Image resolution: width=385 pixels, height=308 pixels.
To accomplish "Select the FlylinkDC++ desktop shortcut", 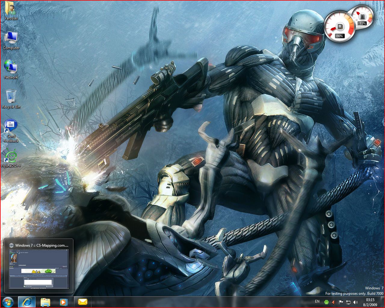I will point(11,158).
